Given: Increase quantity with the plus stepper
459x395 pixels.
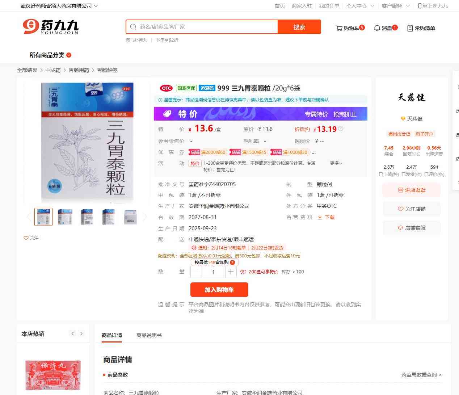Looking at the screenshot, I should pos(231,272).
